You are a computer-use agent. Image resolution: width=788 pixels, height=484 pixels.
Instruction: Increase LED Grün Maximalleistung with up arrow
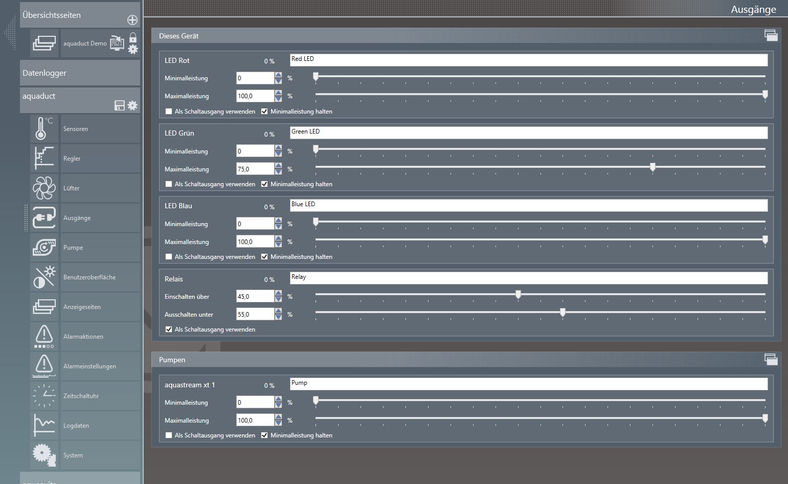click(278, 166)
